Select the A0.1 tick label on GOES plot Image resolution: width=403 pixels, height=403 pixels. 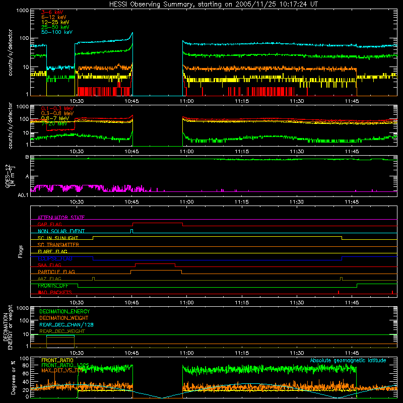pyautogui.click(x=23, y=195)
